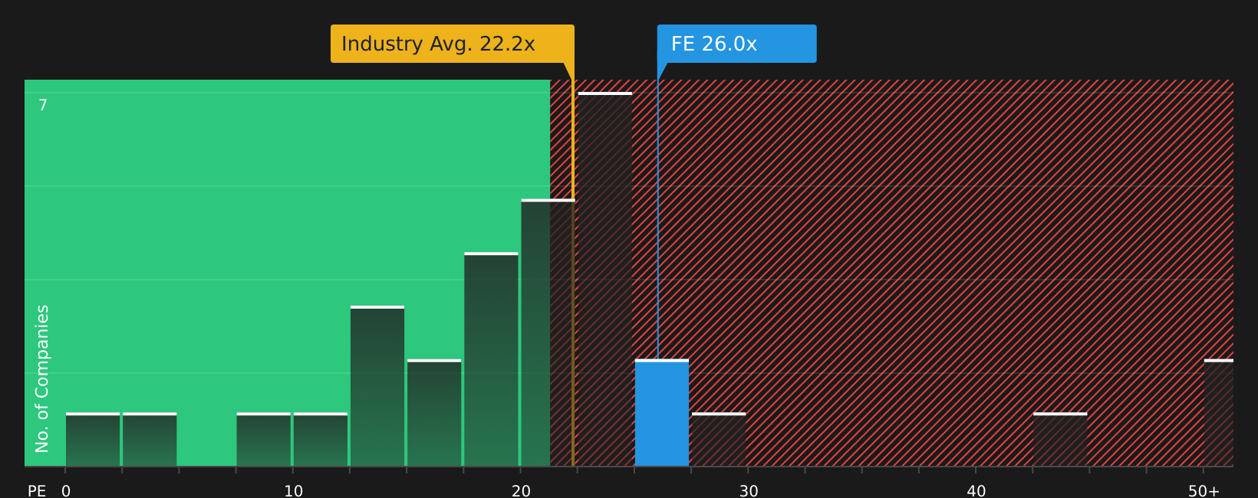Click the bar just left of PE 20

[x=491, y=359]
